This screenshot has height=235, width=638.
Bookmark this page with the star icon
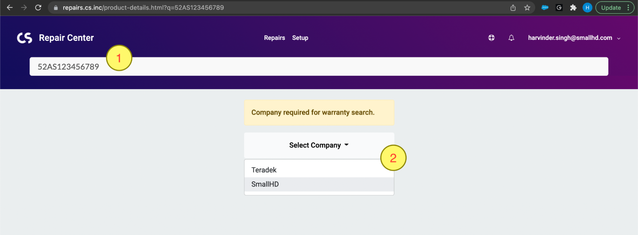coord(527,8)
